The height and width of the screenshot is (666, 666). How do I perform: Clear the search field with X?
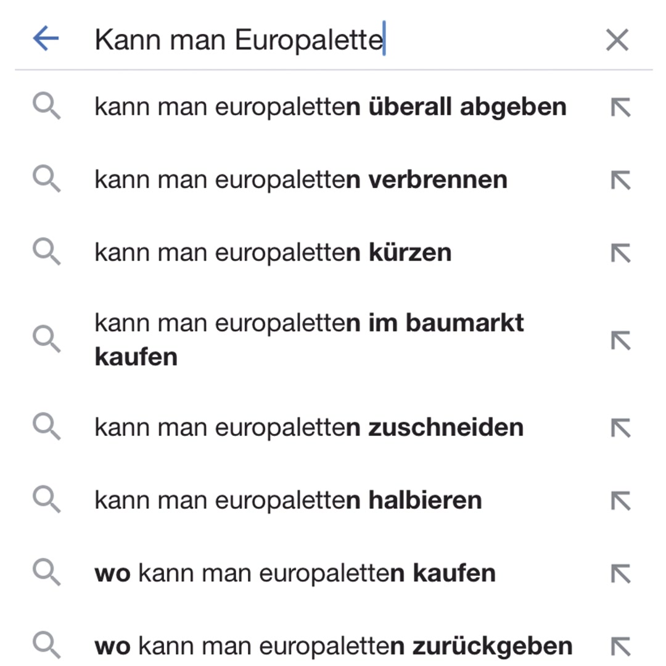(617, 40)
